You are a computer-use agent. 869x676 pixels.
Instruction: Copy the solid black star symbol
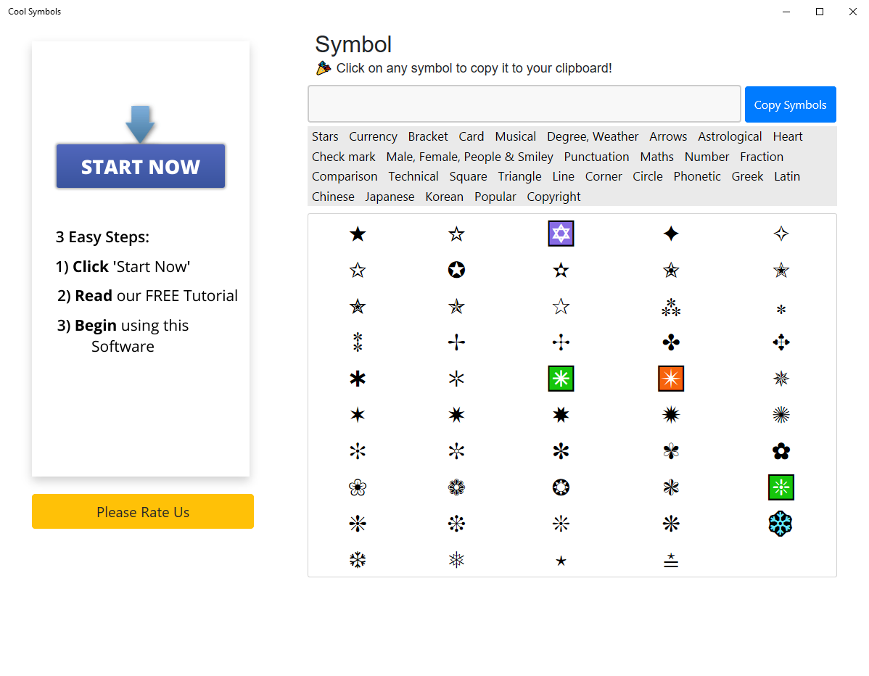click(x=358, y=234)
